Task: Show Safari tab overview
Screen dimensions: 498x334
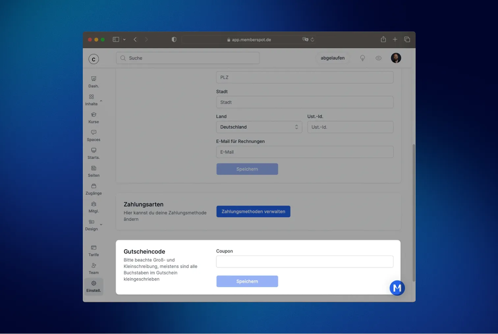Action: (407, 40)
